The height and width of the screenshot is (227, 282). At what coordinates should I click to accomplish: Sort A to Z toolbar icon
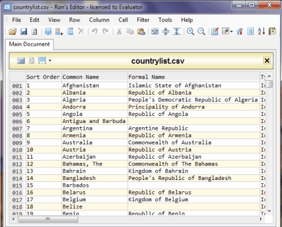[x=261, y=31]
